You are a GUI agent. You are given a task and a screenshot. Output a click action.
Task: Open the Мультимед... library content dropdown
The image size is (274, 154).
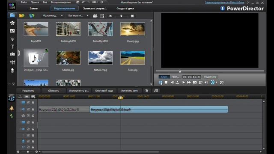pyautogui.click(x=52, y=16)
